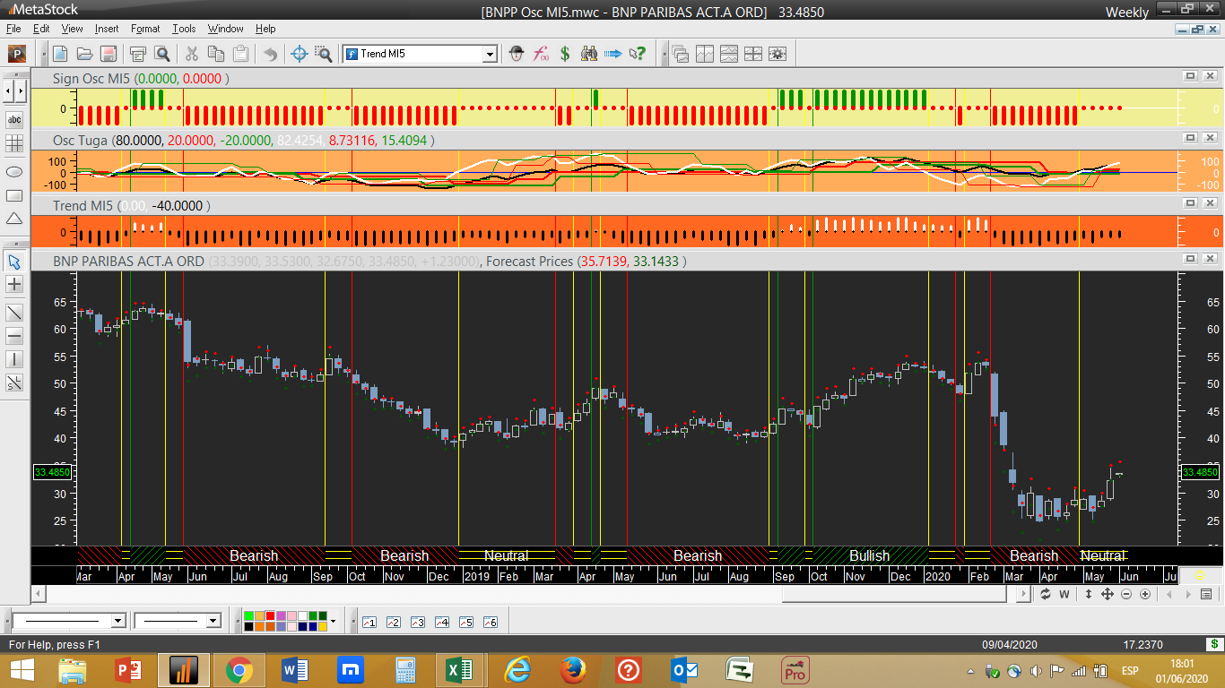Launch Excel from the Windows taskbar
Viewport: 1225px width, 688px height.
458,670
